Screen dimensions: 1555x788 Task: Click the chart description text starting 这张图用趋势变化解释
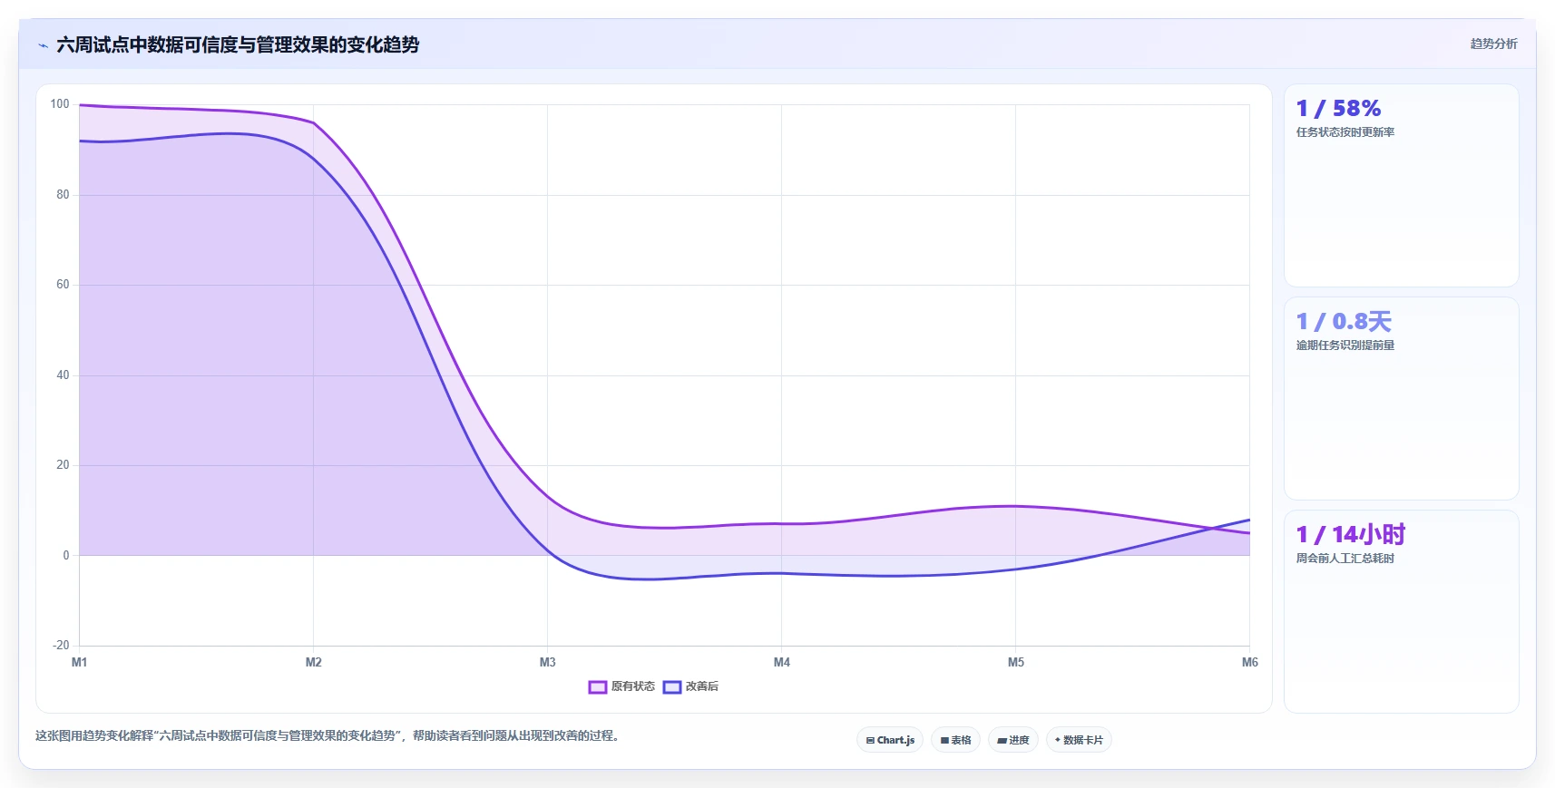[x=329, y=735]
